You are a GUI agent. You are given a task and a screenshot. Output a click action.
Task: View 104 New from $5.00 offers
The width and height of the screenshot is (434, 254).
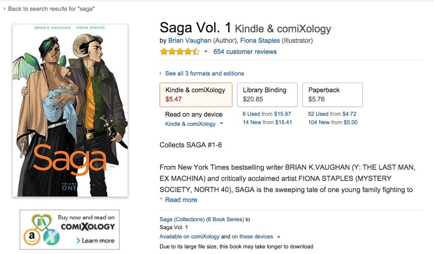tap(333, 122)
